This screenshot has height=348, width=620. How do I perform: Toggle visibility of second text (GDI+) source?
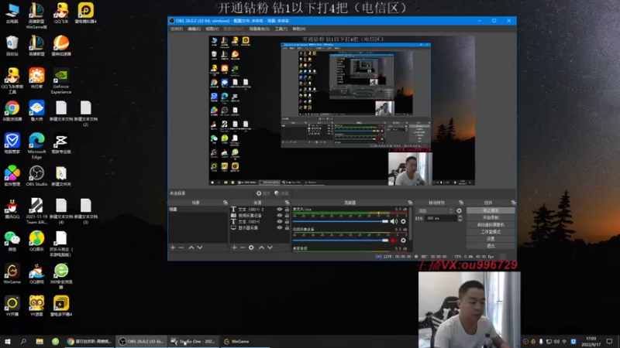tap(280, 222)
